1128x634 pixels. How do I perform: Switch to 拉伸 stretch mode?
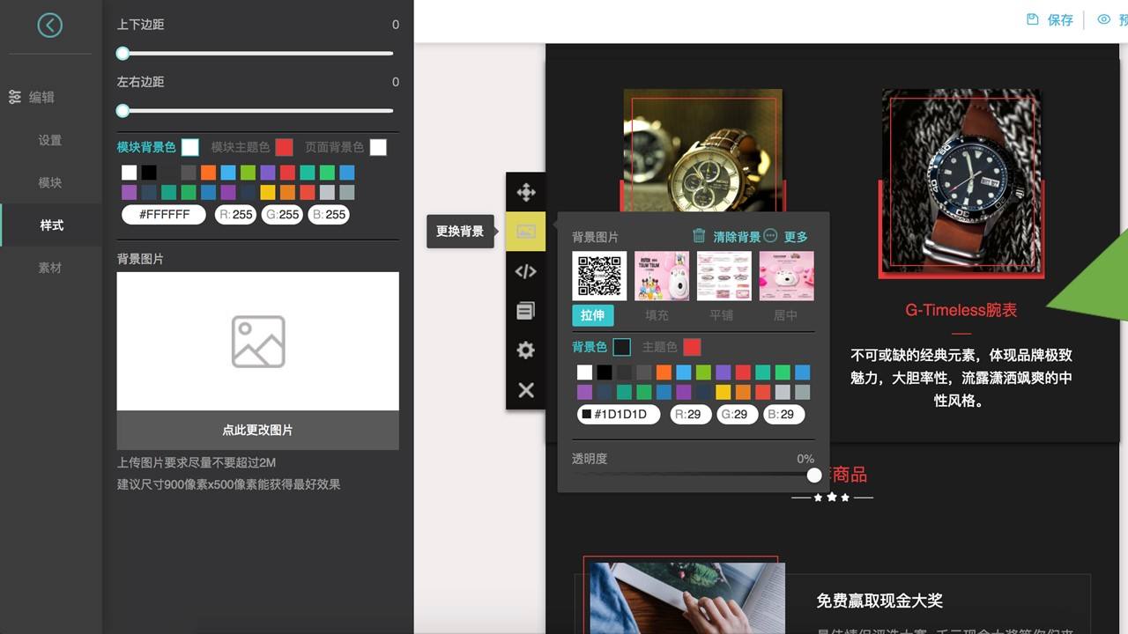coord(593,315)
